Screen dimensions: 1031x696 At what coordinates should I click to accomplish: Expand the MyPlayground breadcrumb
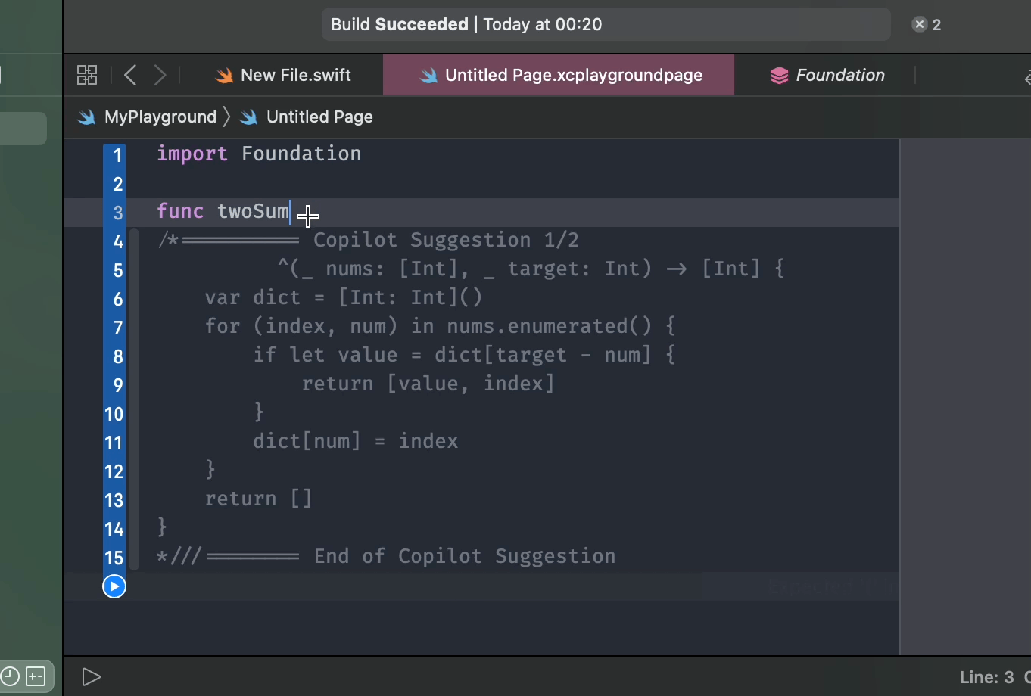pos(160,117)
